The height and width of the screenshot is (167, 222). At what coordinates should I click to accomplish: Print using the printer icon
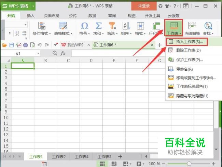[26, 45]
